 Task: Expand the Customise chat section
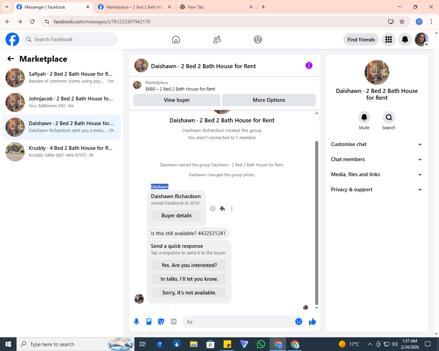tap(377, 144)
